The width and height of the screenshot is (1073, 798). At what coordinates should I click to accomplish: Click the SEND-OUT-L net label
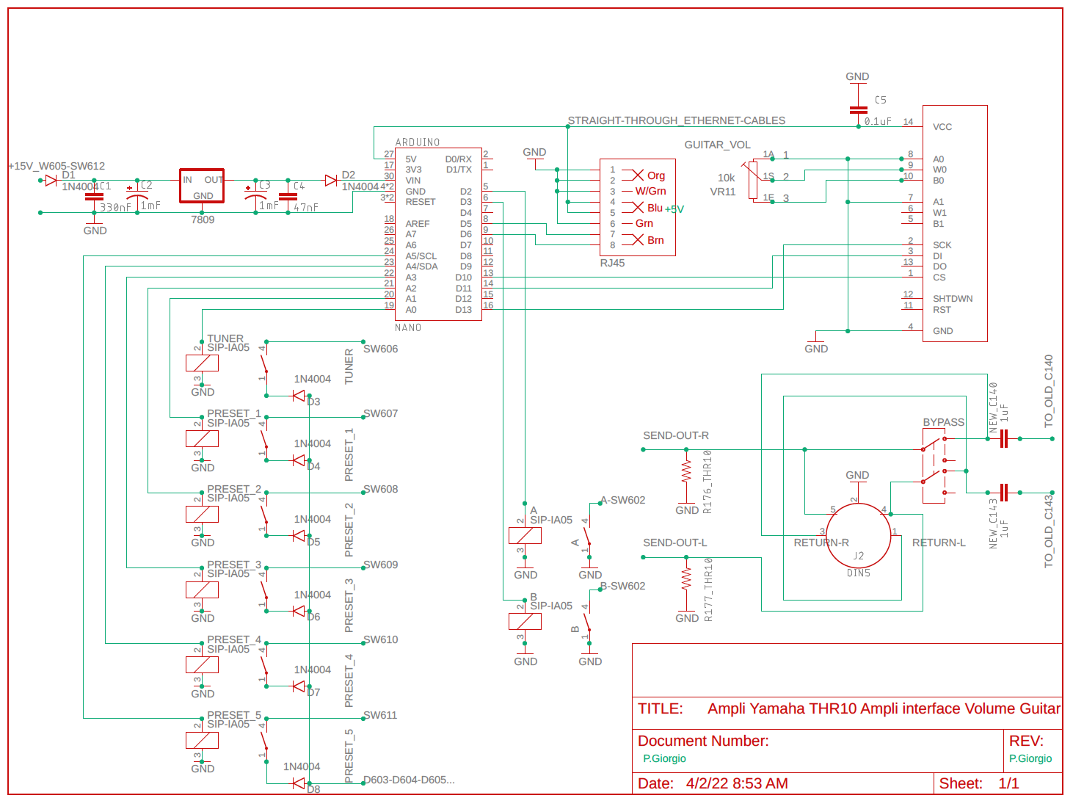[x=675, y=543]
